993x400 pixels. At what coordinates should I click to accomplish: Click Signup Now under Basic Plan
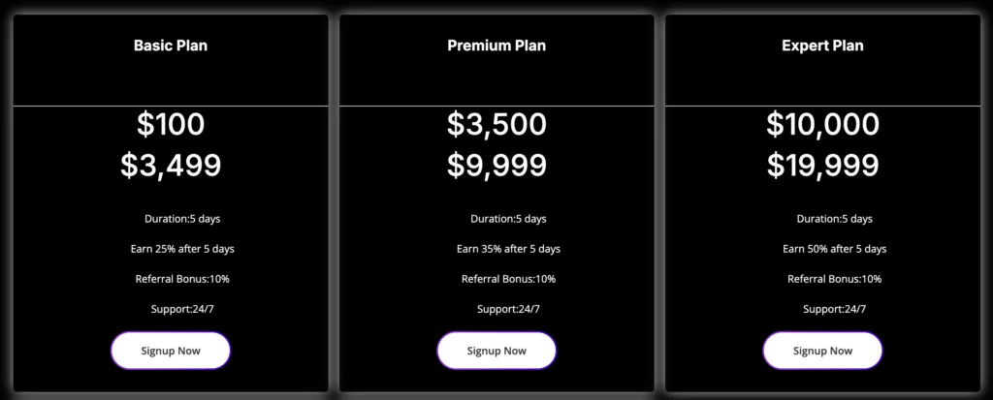point(171,351)
